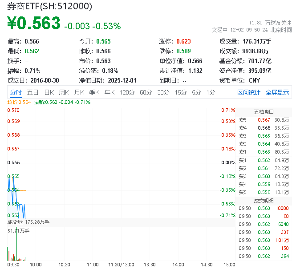Click the 券商ETF(SH:512000) title
This screenshot has height=273, width=292.
(50, 6)
